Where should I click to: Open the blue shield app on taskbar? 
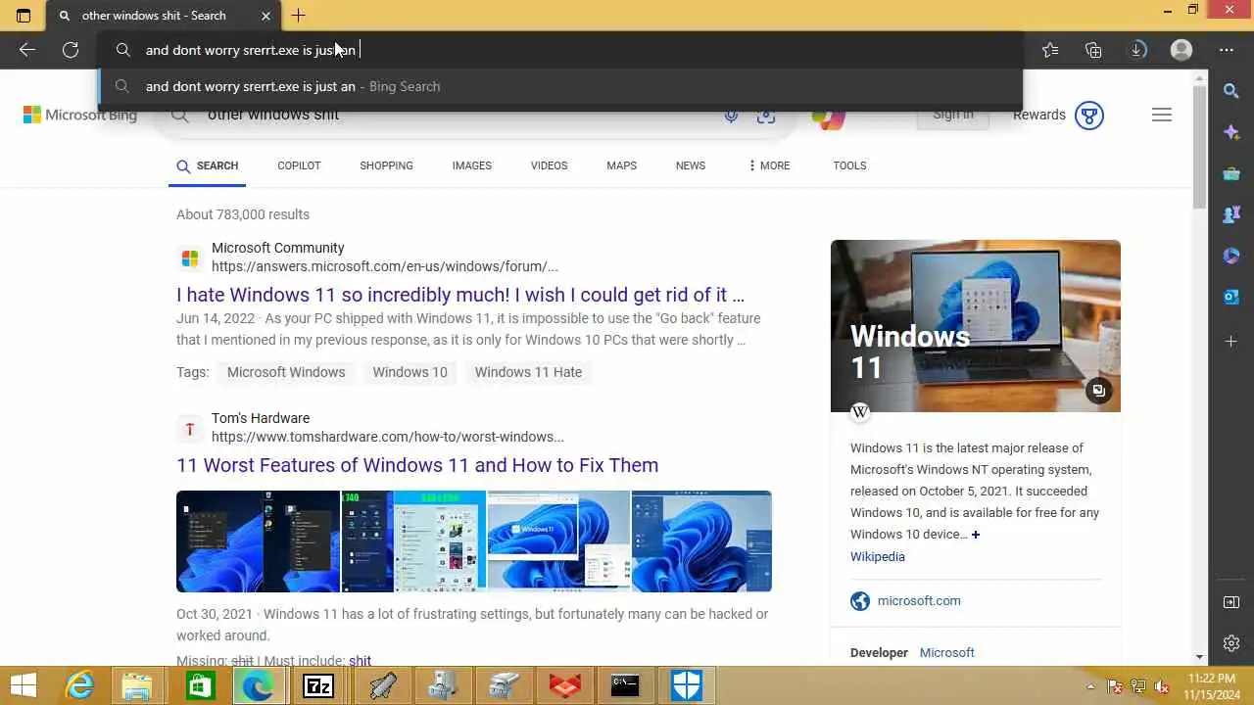(x=686, y=685)
